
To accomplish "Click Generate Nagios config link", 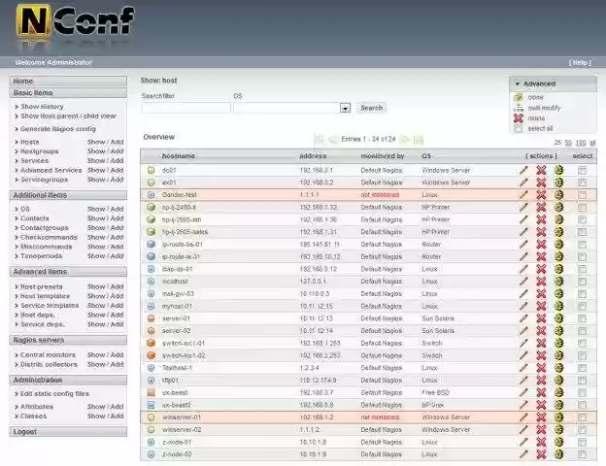I will (58, 129).
